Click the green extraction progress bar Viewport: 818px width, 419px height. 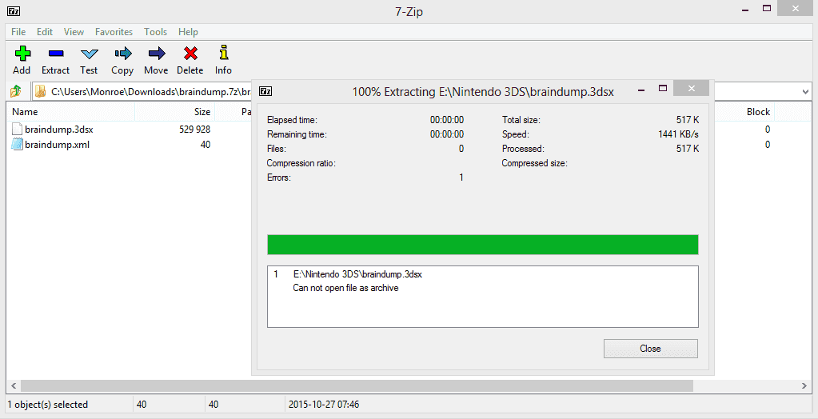click(x=482, y=245)
